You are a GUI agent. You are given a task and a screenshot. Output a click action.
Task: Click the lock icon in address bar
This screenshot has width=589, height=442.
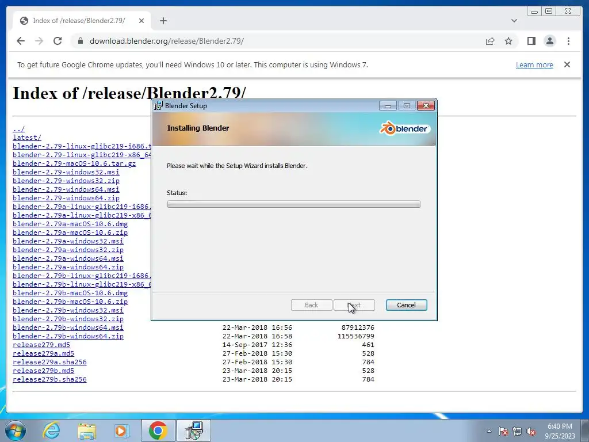click(80, 41)
